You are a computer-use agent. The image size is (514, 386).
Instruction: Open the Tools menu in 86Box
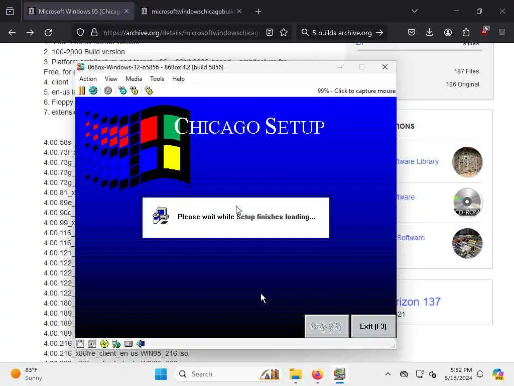[157, 79]
